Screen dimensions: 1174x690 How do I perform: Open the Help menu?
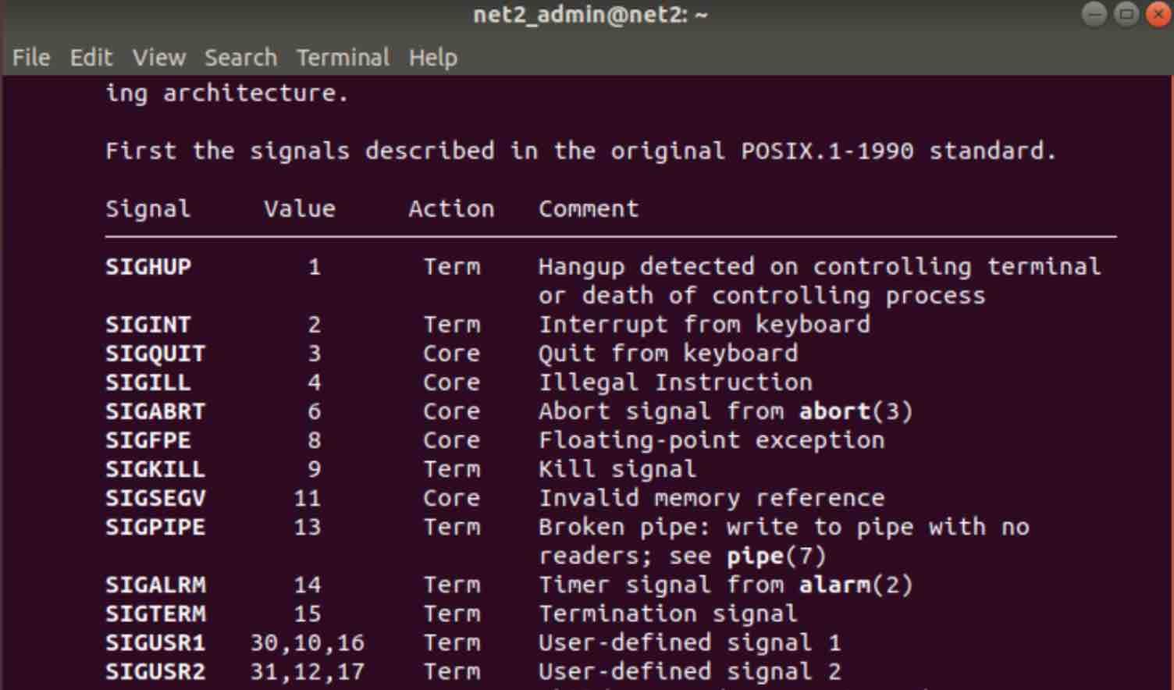pyautogui.click(x=434, y=57)
